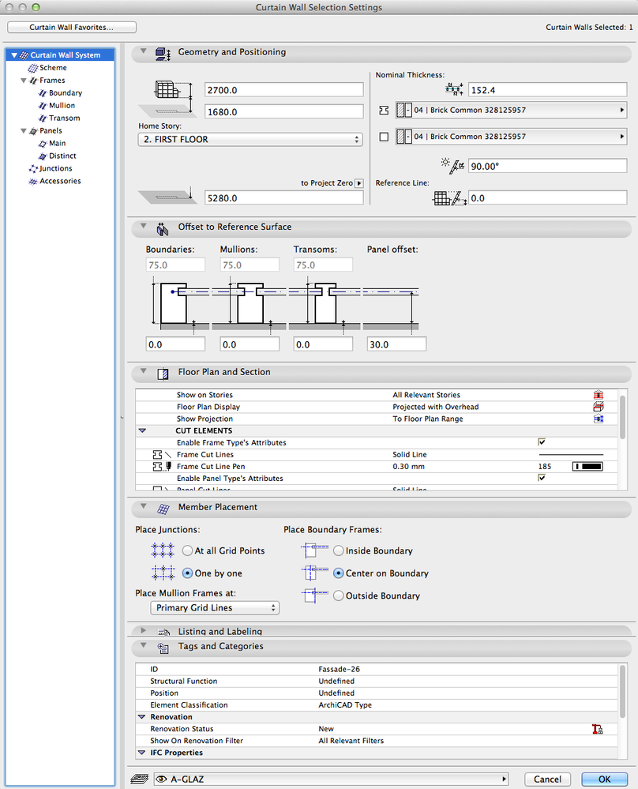Tick the checkbox beside the second Brick Common row

[382, 136]
